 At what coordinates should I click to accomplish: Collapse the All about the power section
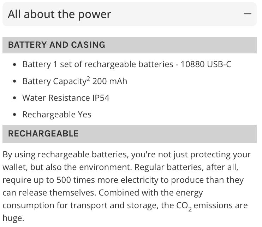coord(130,14)
